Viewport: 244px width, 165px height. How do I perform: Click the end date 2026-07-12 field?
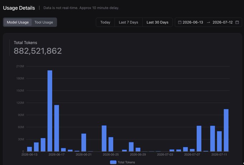point(222,22)
